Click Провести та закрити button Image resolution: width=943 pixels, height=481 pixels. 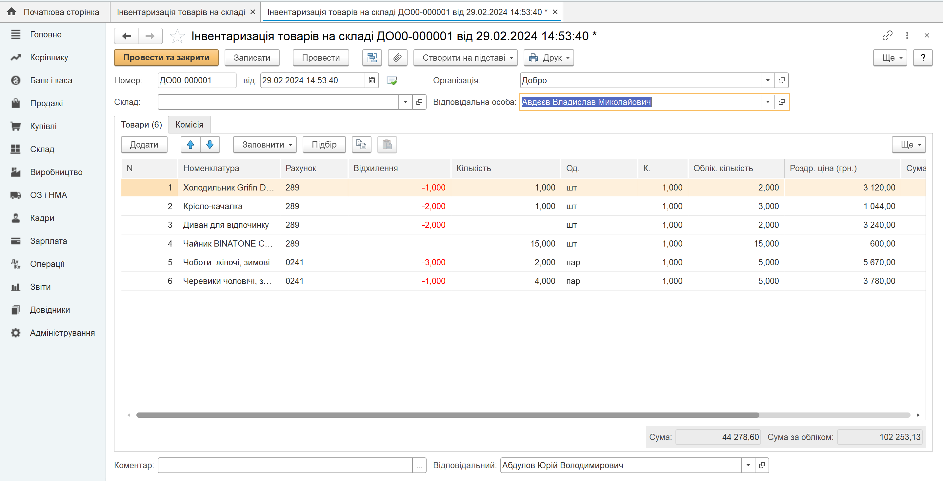[166, 58]
